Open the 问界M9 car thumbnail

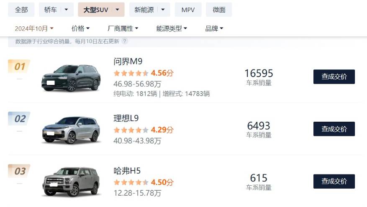pyautogui.click(x=71, y=78)
